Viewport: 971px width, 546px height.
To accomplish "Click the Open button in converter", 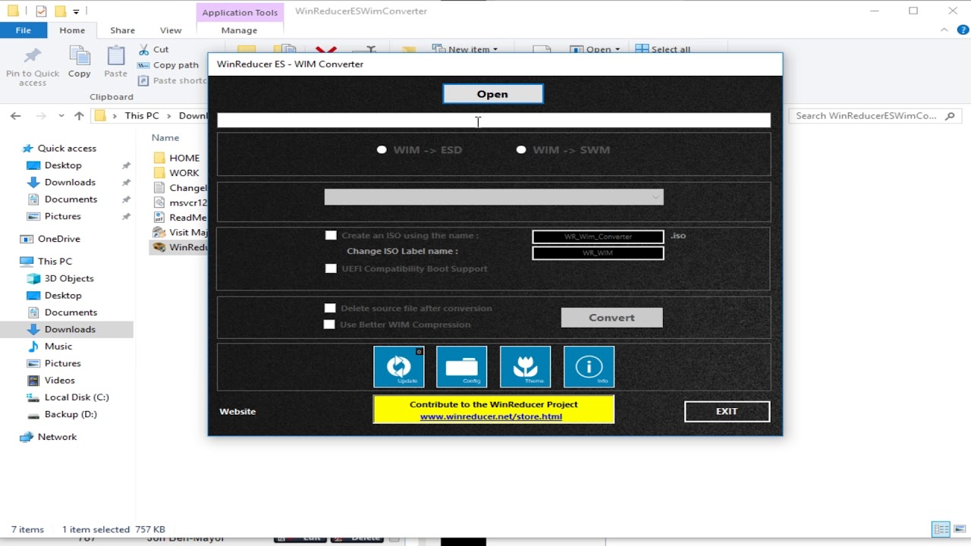I will click(x=493, y=94).
